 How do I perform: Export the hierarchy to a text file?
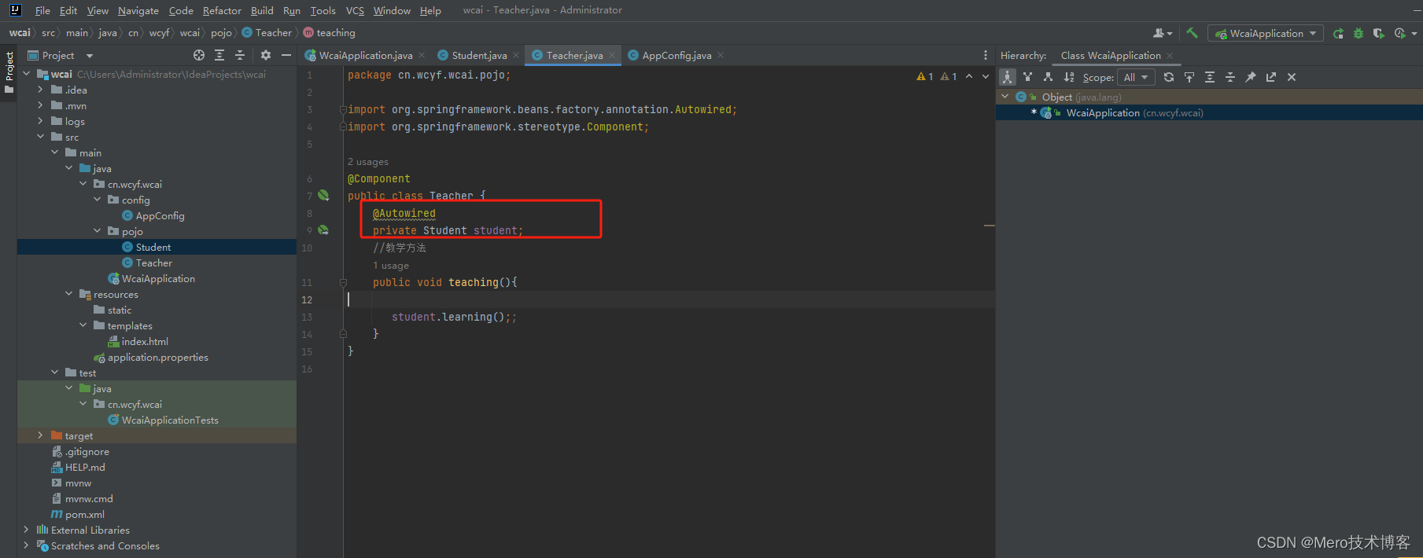[1271, 77]
